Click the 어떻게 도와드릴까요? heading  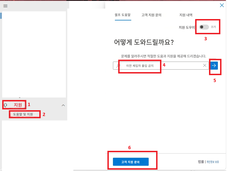tap(144, 42)
